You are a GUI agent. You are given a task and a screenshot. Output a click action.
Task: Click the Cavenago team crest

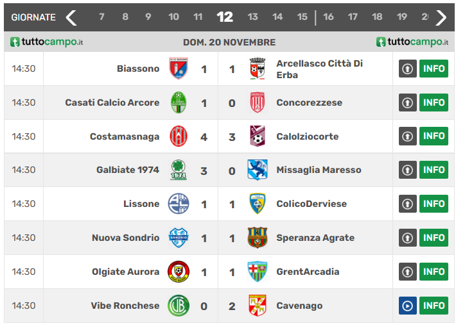[x=258, y=306]
